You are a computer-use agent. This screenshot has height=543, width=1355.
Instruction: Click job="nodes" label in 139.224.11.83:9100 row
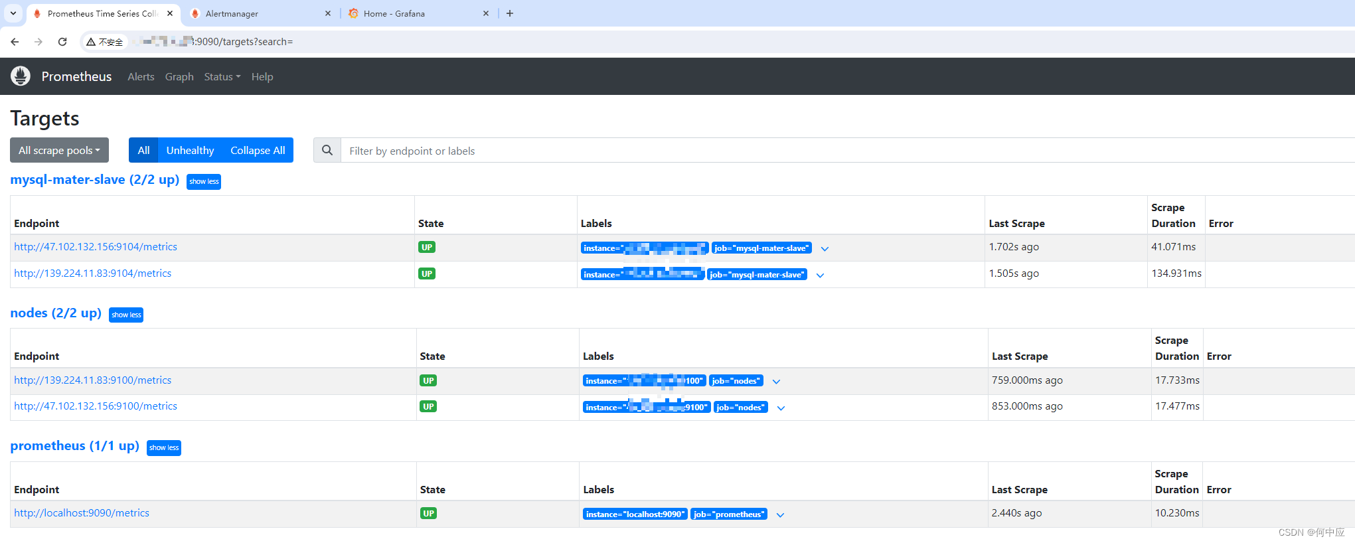tap(736, 381)
